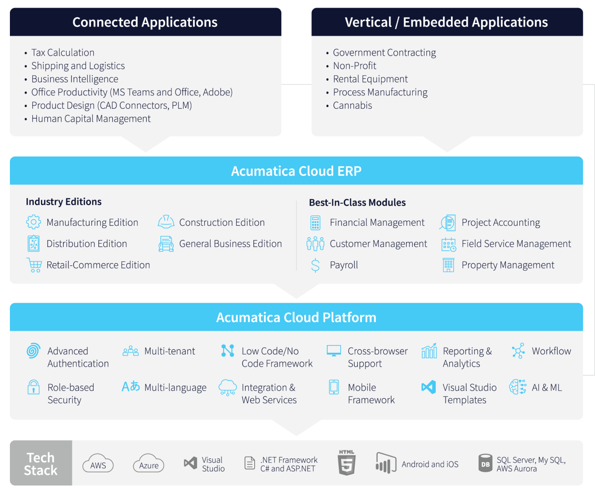This screenshot has width=595, height=493.
Task: Select the Vertical / Embedded Applications header
Action: pos(447,22)
